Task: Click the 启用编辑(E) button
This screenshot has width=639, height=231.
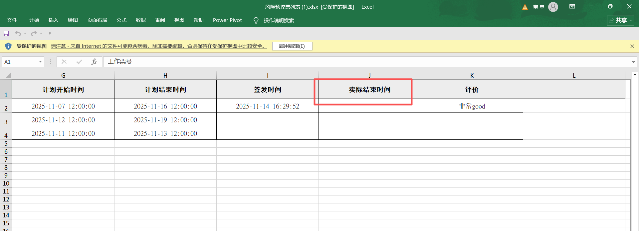Action: [x=292, y=46]
